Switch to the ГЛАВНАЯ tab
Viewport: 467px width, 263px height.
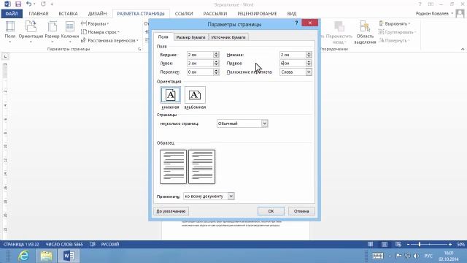click(x=39, y=14)
